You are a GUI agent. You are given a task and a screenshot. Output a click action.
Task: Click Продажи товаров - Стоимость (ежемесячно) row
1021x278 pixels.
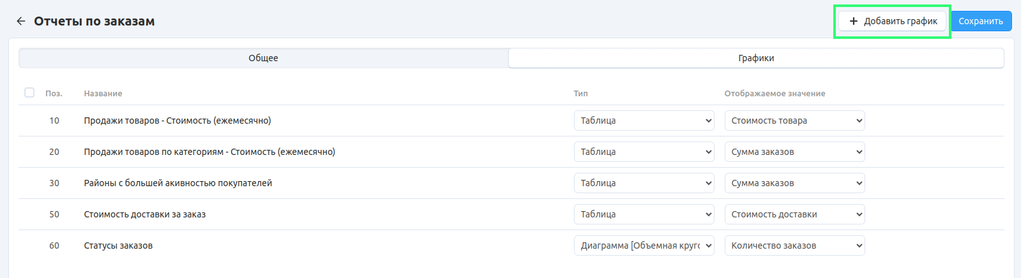[x=178, y=121]
